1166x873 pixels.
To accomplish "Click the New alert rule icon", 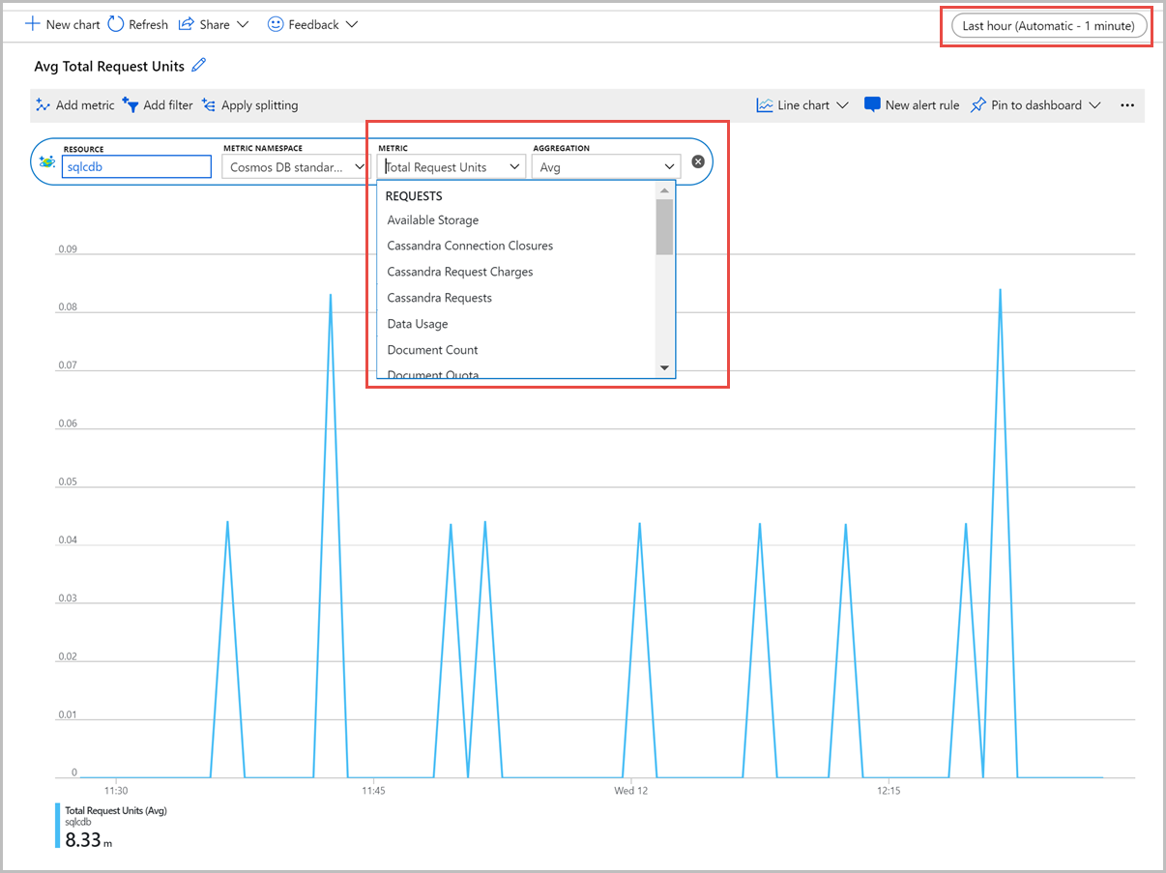I will 872,105.
